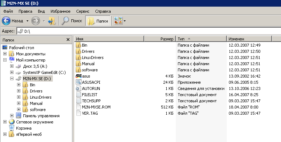This screenshot has width=281, height=142.
Task: Expand Панель управления tree node
Action: point(12,116)
